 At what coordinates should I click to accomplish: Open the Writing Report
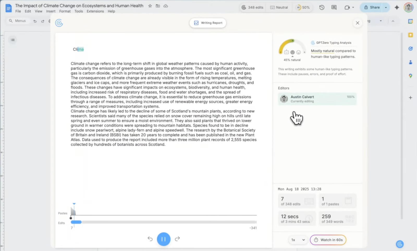pos(208,23)
